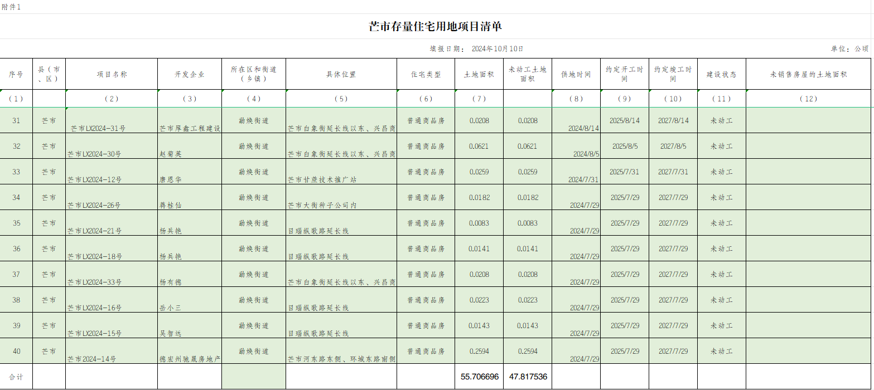
Task: Select the unstarted total 47.817536
Action: 528,377
